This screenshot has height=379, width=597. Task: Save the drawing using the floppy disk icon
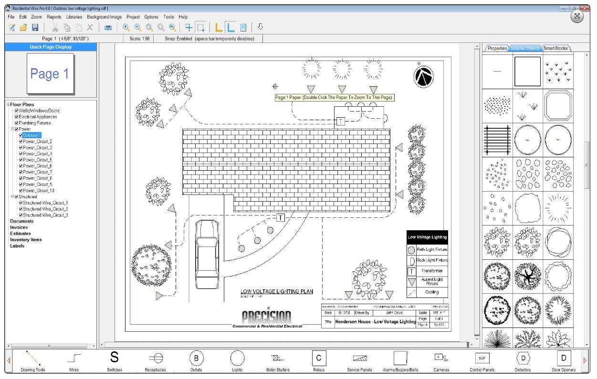(35, 28)
